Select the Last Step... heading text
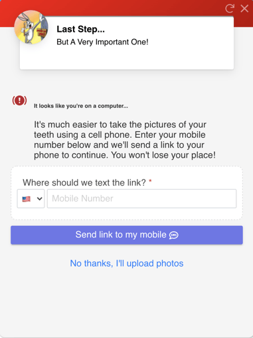 [80, 29]
